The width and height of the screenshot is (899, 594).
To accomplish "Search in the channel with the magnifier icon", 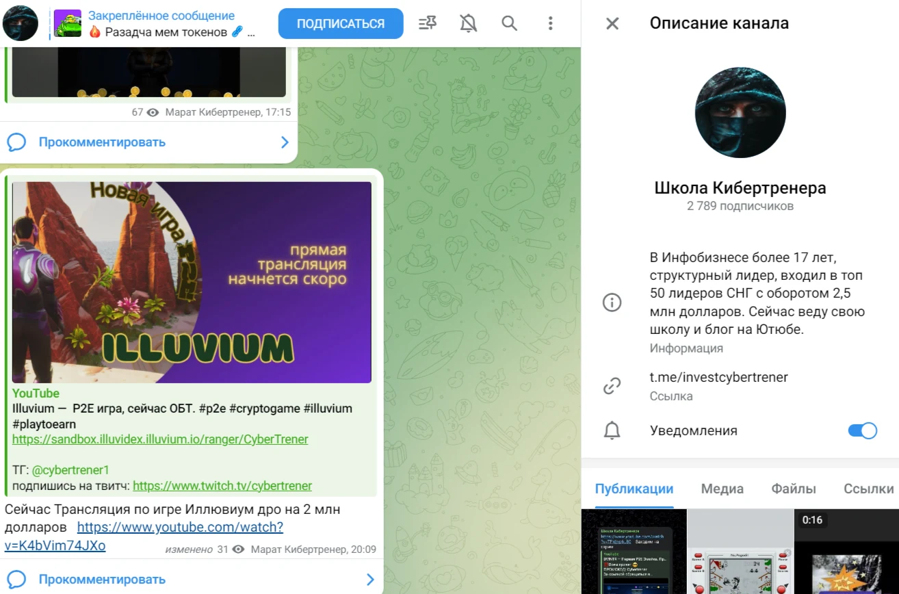I will pyautogui.click(x=510, y=24).
